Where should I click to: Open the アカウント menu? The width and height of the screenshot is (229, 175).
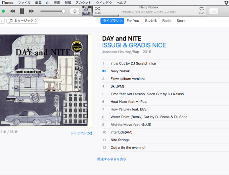tap(83, 3)
